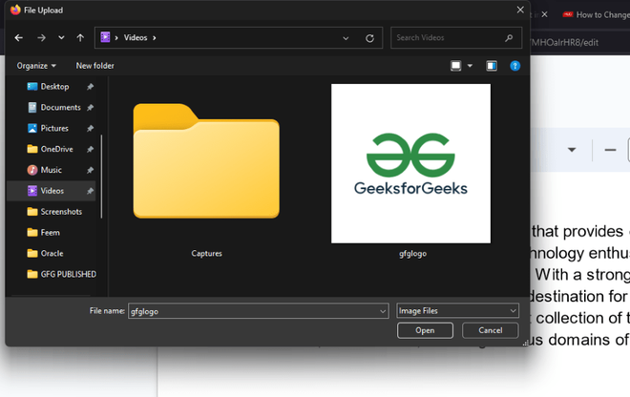Image resolution: width=630 pixels, height=397 pixels.
Task: Toggle the preview pane
Action: (x=492, y=66)
